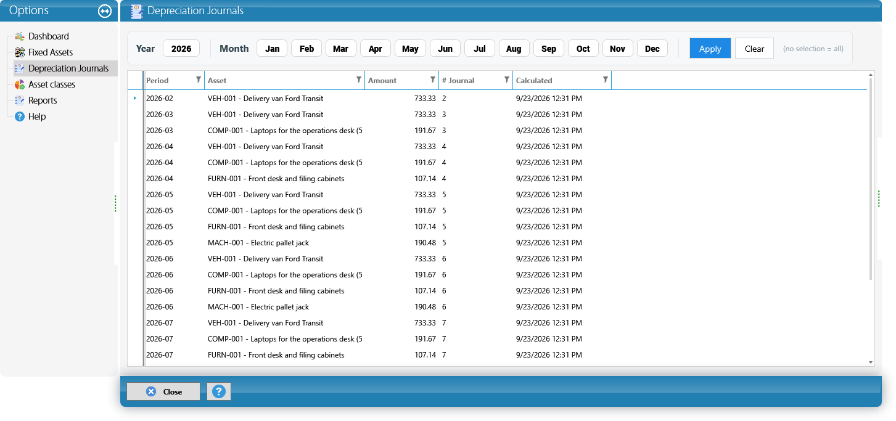Image resolution: width=896 pixels, height=421 pixels.
Task: Click calculated date of the 2026-02 row
Action: coord(549,99)
